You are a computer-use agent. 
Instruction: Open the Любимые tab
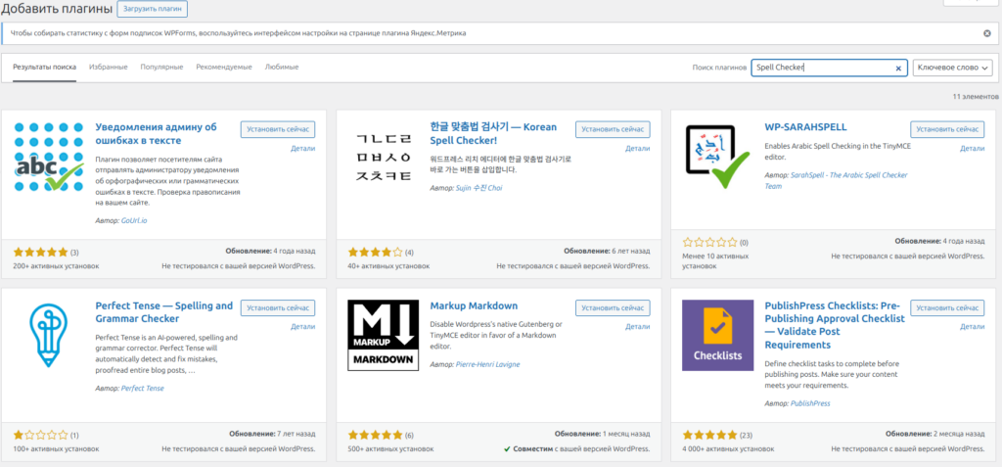(x=281, y=67)
